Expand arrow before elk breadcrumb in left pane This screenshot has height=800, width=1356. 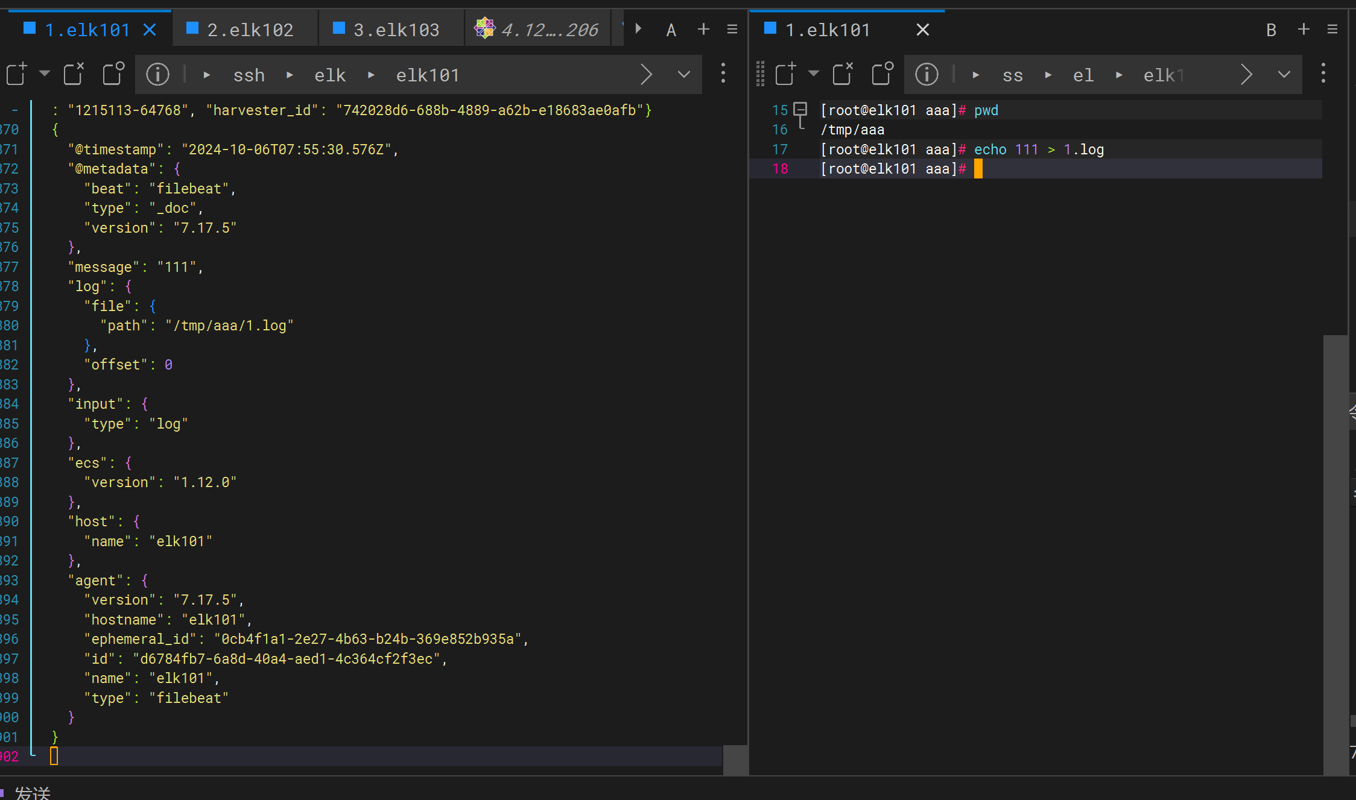(x=290, y=75)
